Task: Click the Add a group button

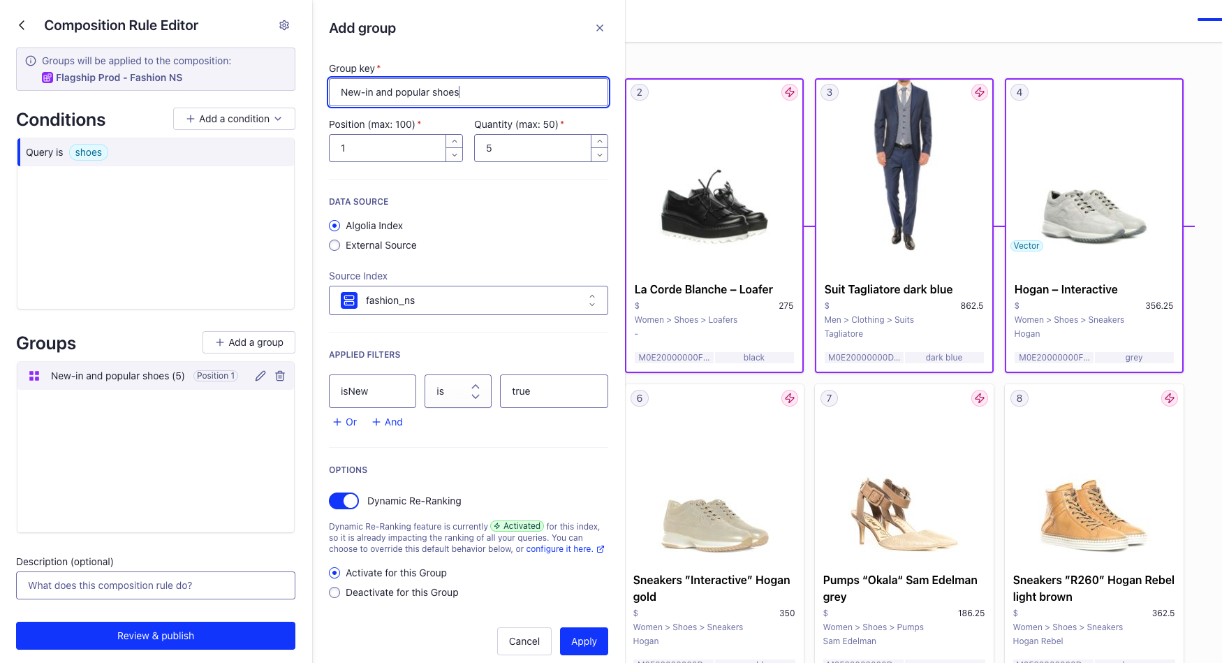Action: (x=249, y=342)
